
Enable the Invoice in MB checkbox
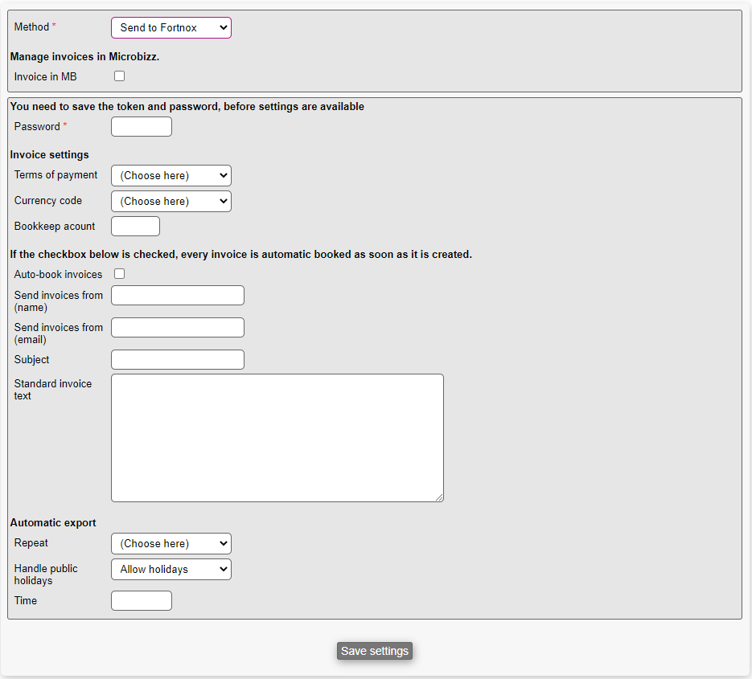pos(120,76)
